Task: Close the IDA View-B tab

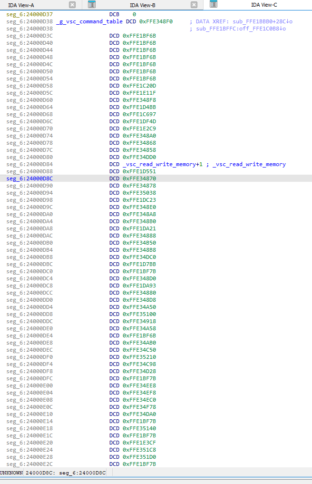Action: coord(194,5)
